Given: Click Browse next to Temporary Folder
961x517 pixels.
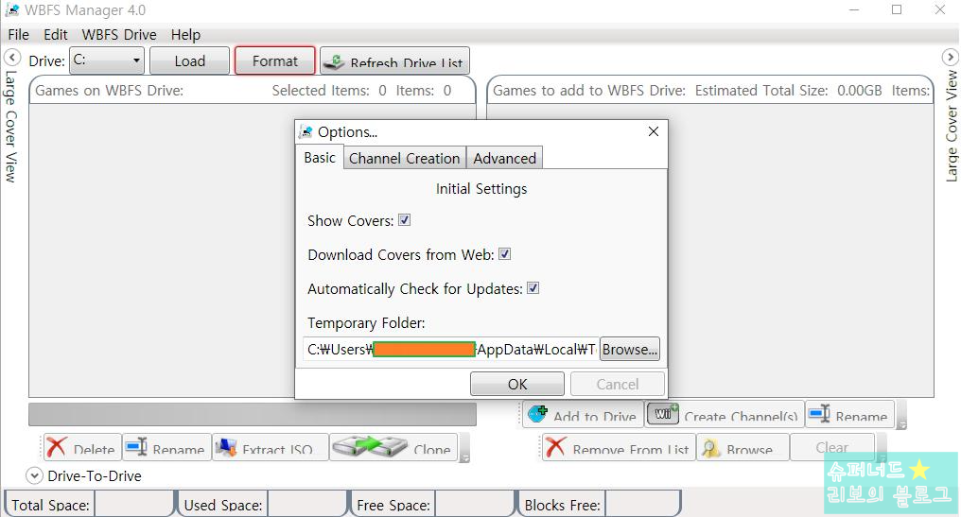Looking at the screenshot, I should tap(629, 349).
